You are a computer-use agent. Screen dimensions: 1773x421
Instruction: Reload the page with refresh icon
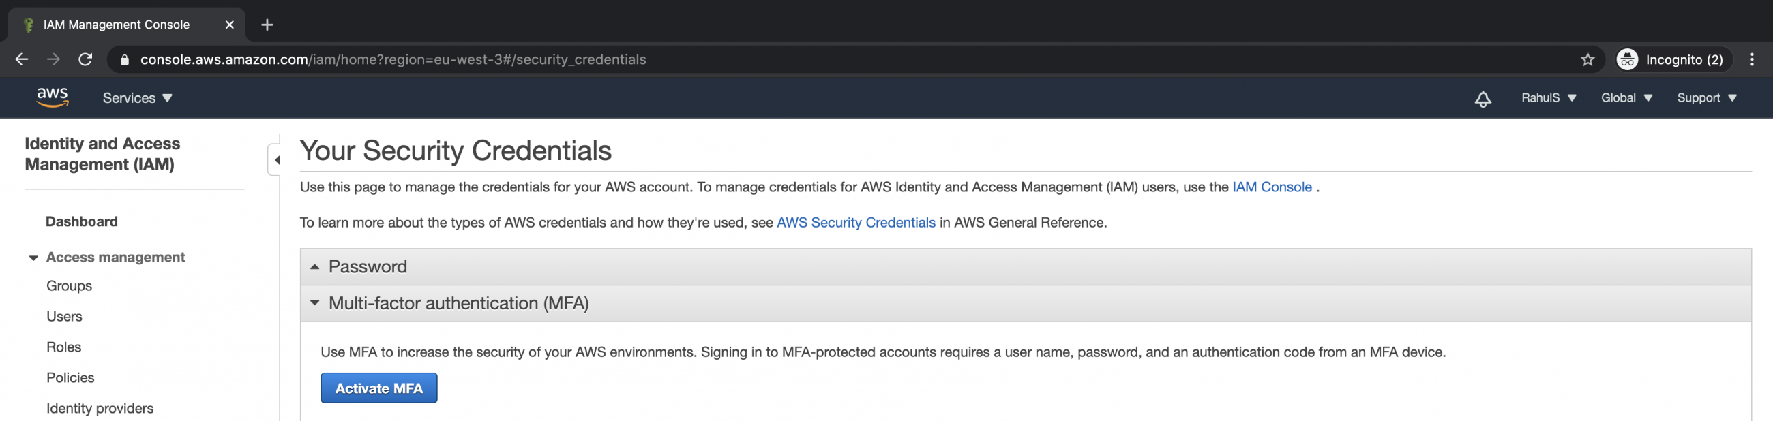click(85, 60)
